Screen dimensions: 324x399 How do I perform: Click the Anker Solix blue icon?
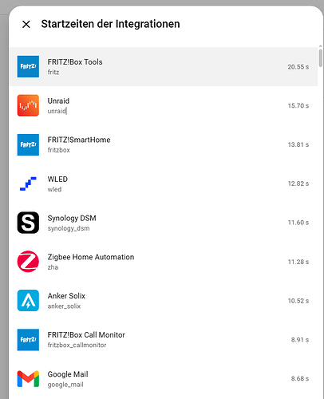coord(28,301)
